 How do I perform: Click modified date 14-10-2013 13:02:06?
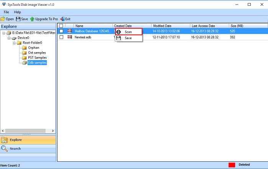pyautogui.click(x=166, y=31)
